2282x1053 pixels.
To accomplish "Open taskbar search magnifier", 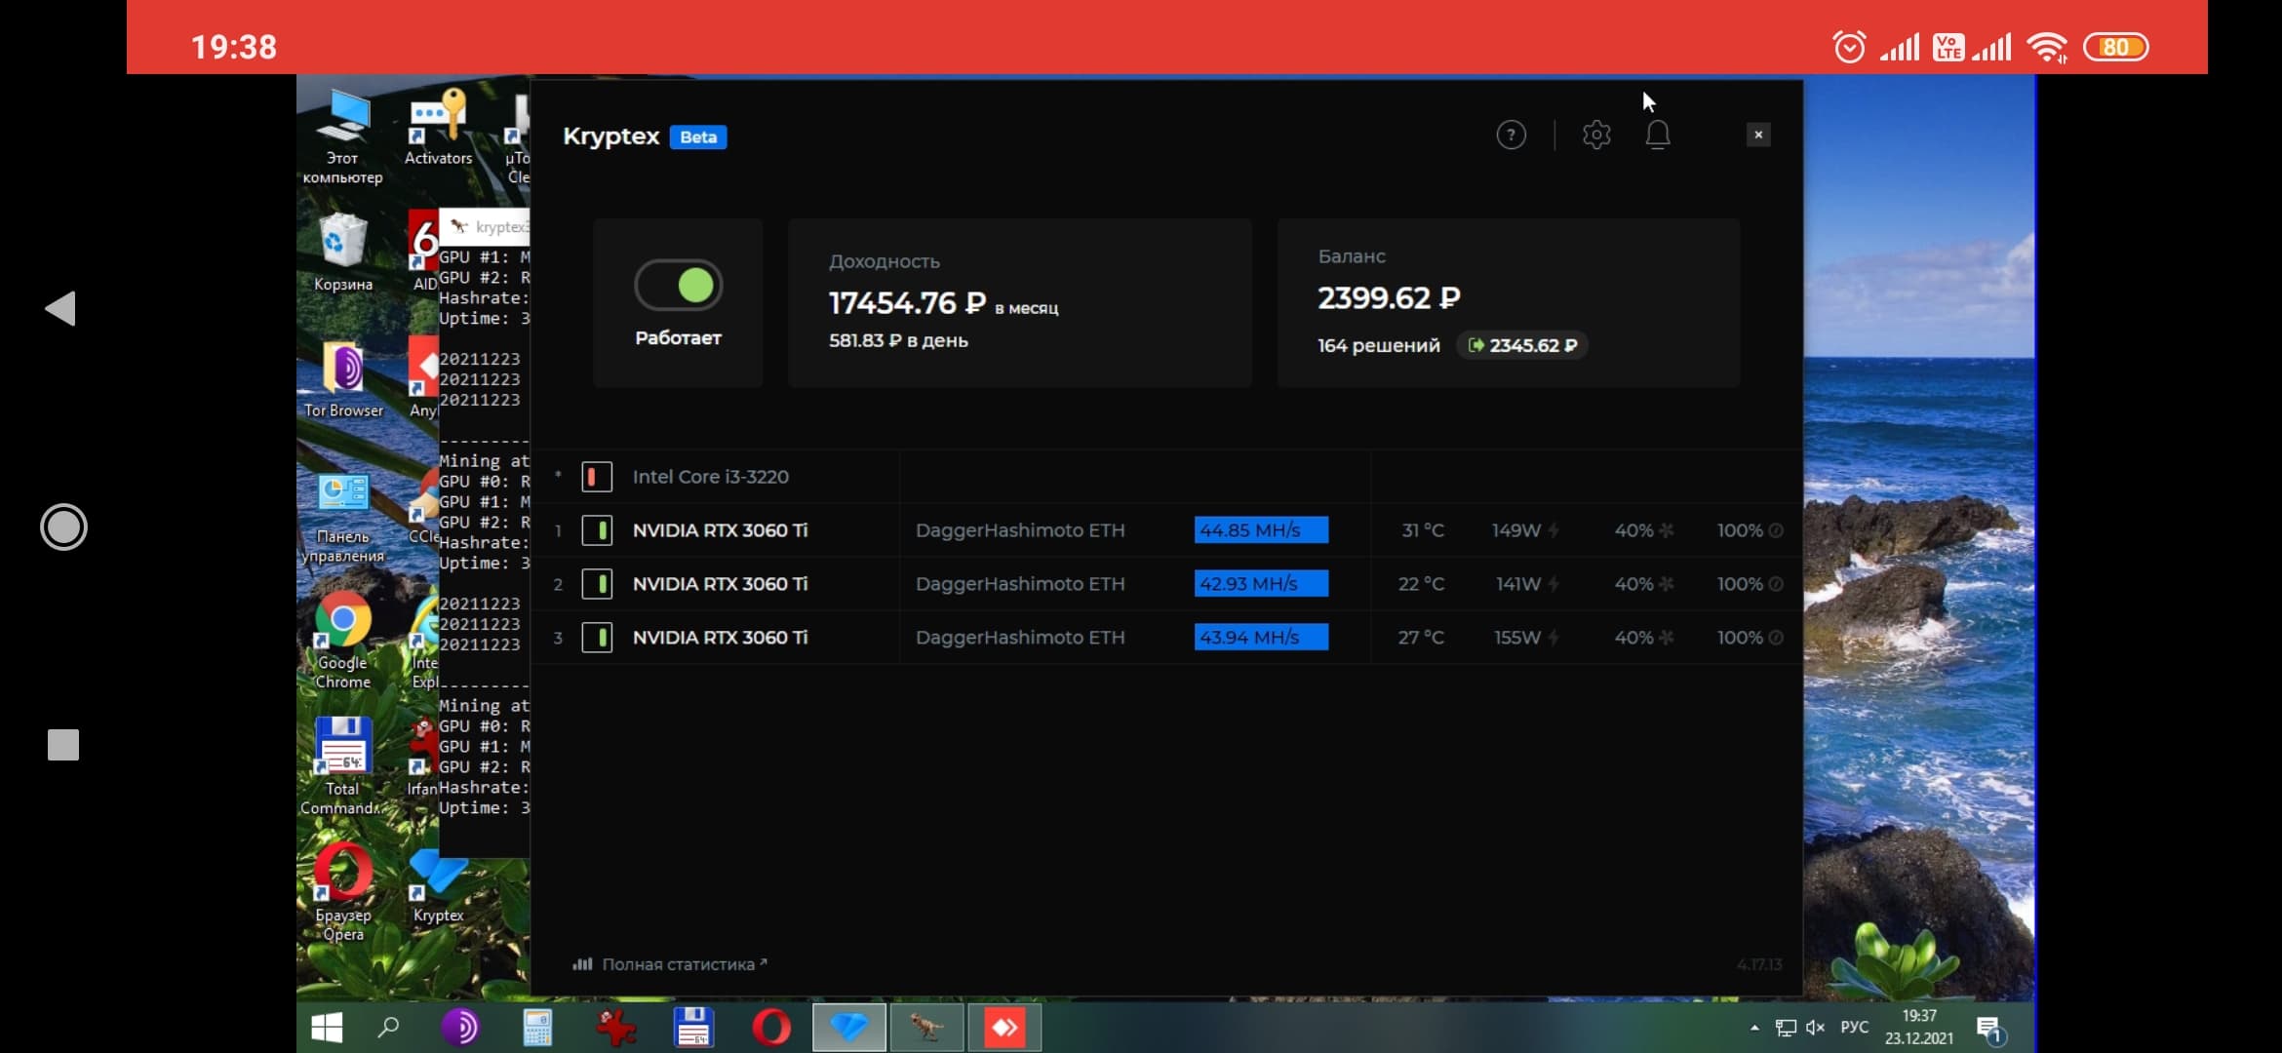I will [x=388, y=1028].
